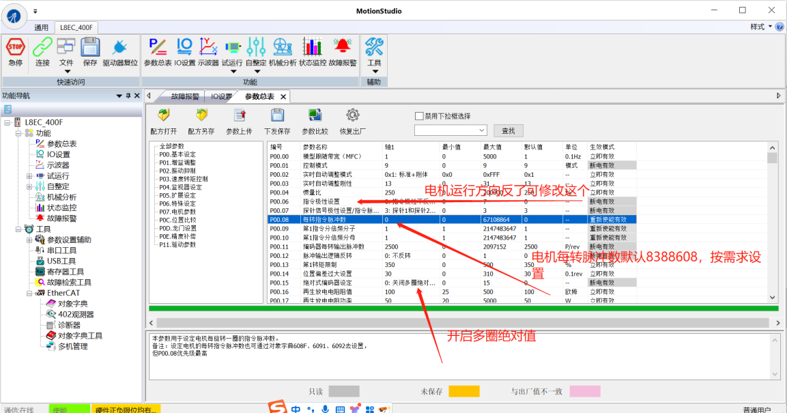The image size is (787, 413).
Task: Open 参数总表 from the ribbon
Action: [158, 46]
